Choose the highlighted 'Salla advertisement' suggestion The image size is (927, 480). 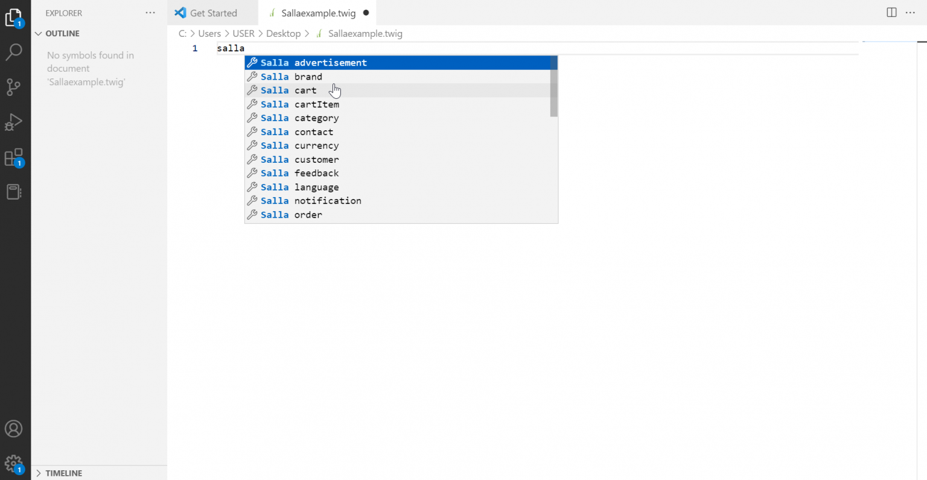314,62
